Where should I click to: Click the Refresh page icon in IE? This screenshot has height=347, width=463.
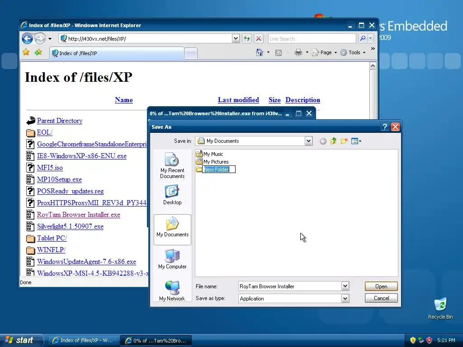pyautogui.click(x=247, y=38)
